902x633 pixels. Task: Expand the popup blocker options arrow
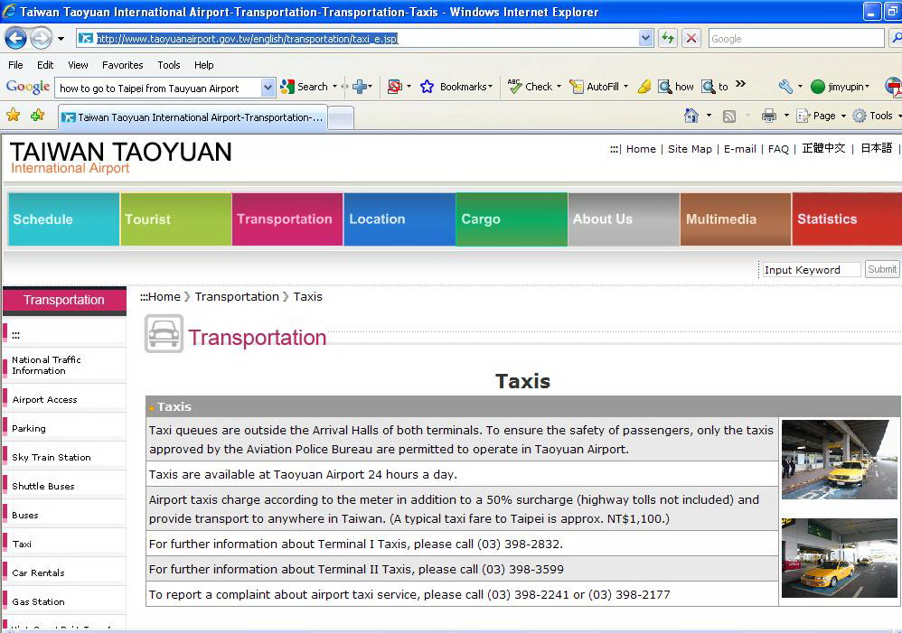click(409, 87)
